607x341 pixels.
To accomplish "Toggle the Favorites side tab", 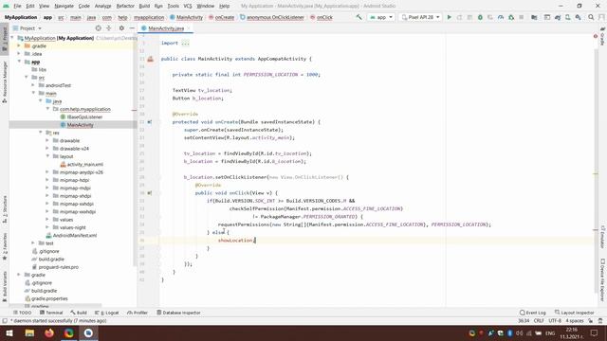I will [x=5, y=246].
